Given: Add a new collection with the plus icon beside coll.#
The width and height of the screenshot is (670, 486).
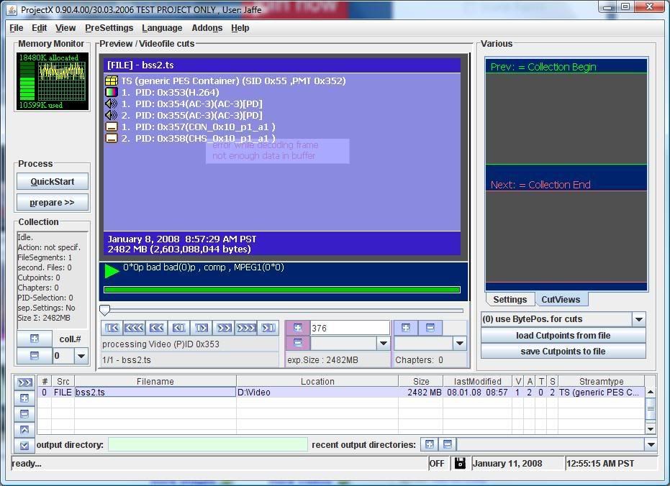Looking at the screenshot, I should (x=35, y=339).
